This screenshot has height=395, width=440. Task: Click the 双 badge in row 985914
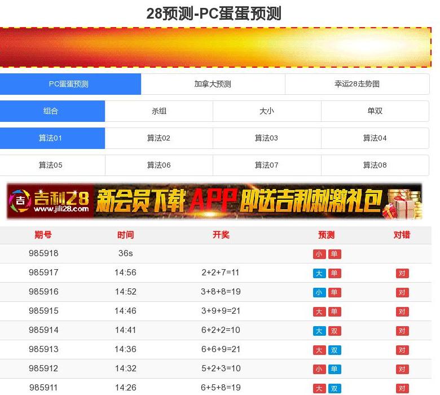[x=335, y=331]
